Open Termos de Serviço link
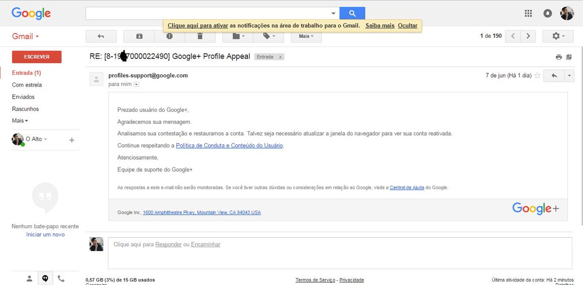 (315, 280)
